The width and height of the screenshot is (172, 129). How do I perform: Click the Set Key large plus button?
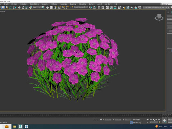click(x=164, y=121)
